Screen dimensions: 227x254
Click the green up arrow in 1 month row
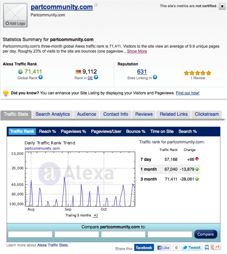click(197, 169)
